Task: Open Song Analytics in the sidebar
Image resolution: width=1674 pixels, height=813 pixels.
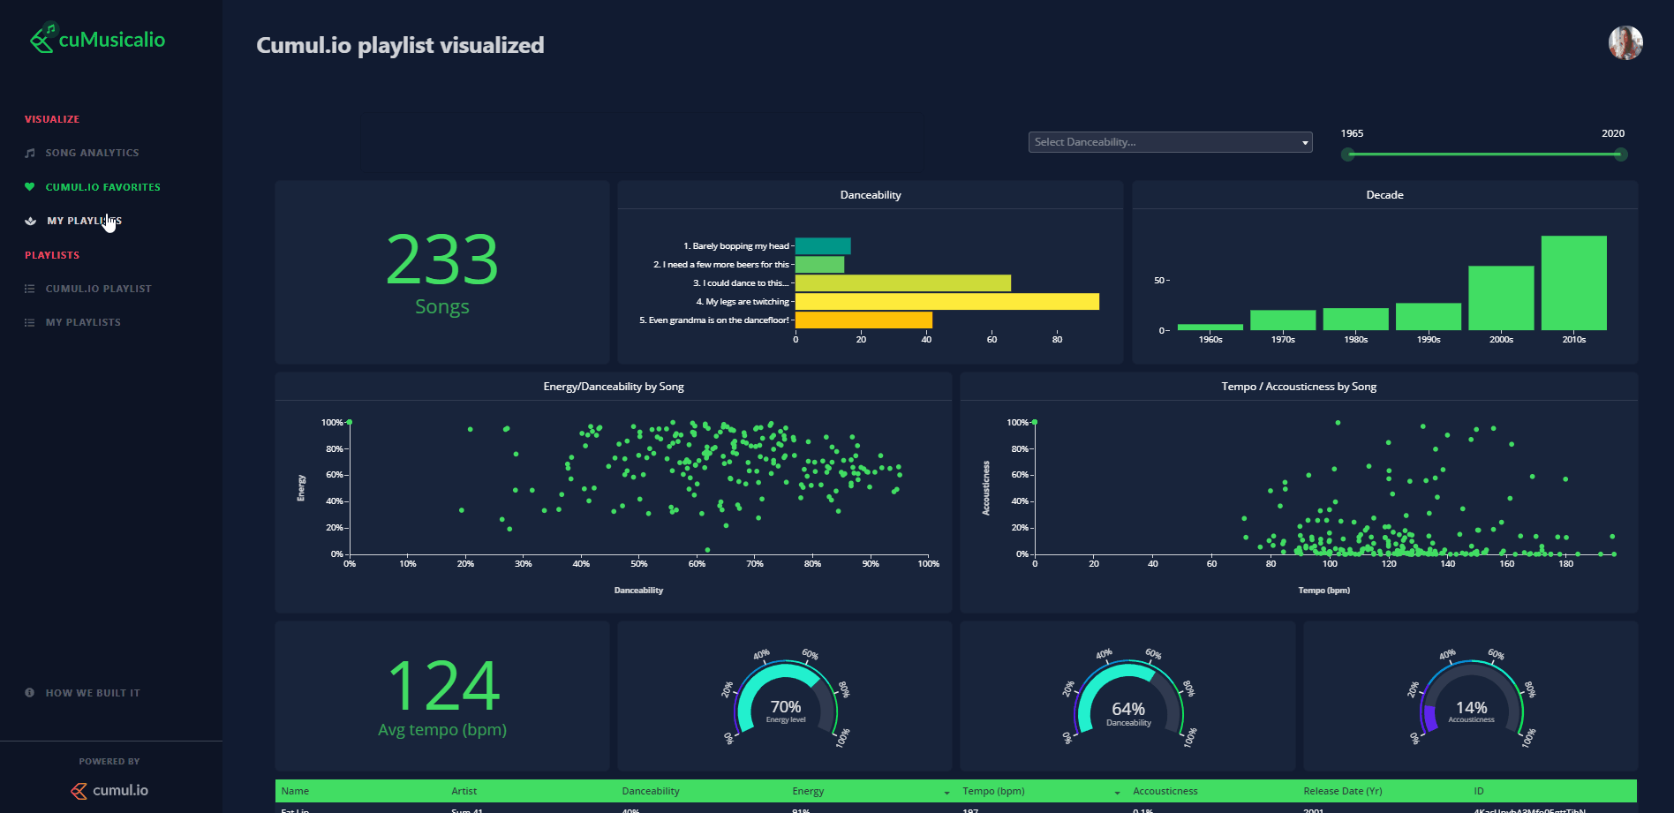Action: tap(92, 153)
